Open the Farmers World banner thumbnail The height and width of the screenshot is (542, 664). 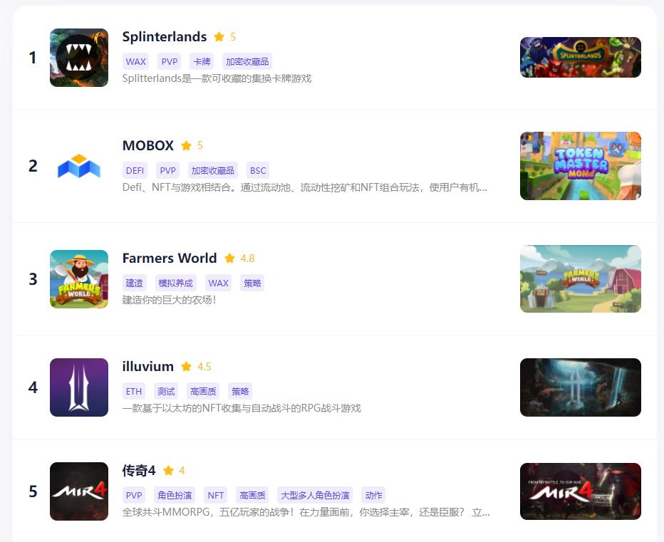pos(581,279)
